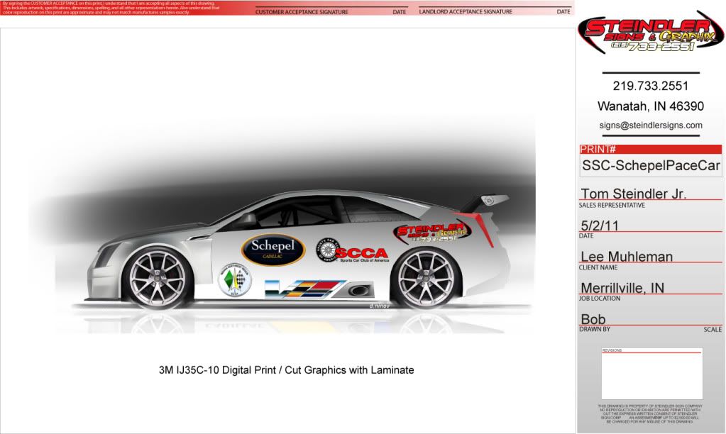Click the client name Lee Muhleman
Image resolution: width=726 pixels, height=434 pixels.
tap(627, 256)
